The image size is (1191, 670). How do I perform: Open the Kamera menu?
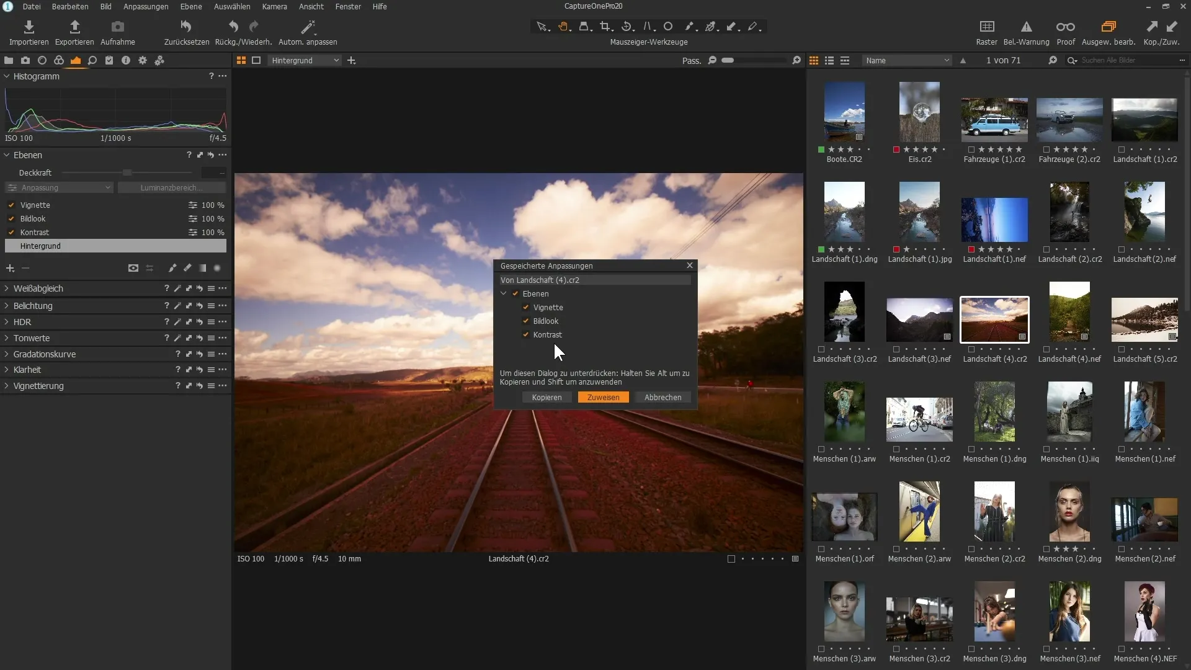[274, 6]
